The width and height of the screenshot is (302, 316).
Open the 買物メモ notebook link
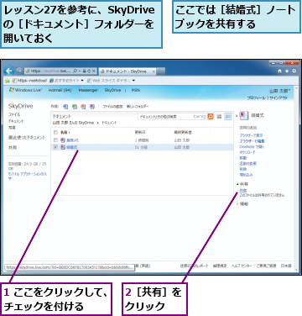pyautogui.click(x=72, y=140)
